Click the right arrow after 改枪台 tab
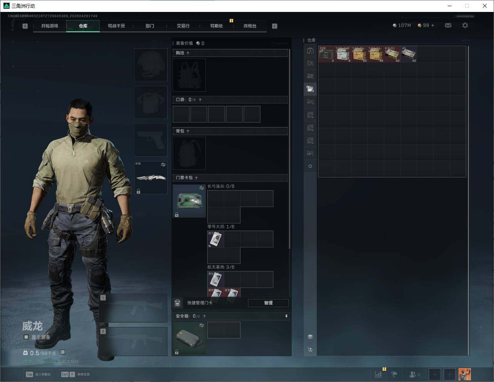Image resolution: width=494 pixels, height=382 pixels. (275, 26)
